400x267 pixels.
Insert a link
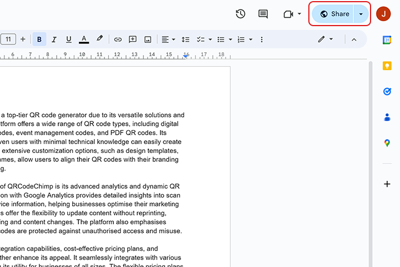tap(118, 39)
